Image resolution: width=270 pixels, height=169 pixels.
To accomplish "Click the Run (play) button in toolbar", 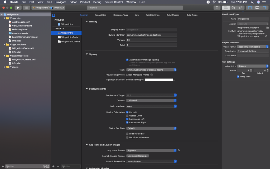I will click(18, 8).
